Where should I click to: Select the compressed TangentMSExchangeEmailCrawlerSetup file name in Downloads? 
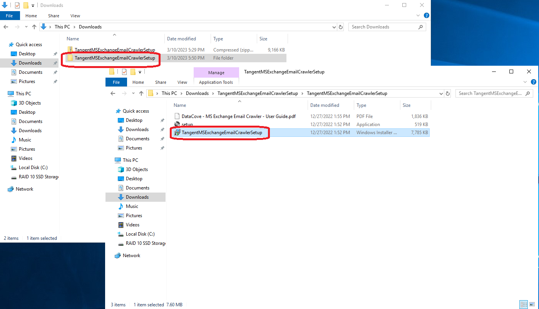point(115,50)
